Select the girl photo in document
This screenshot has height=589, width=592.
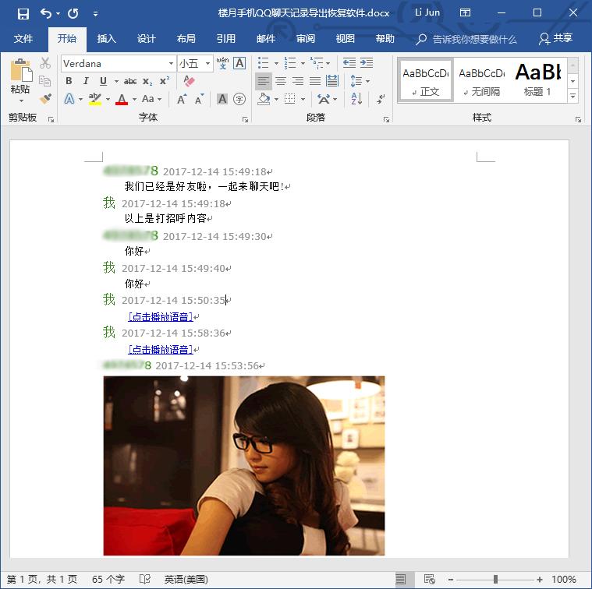[x=244, y=465]
